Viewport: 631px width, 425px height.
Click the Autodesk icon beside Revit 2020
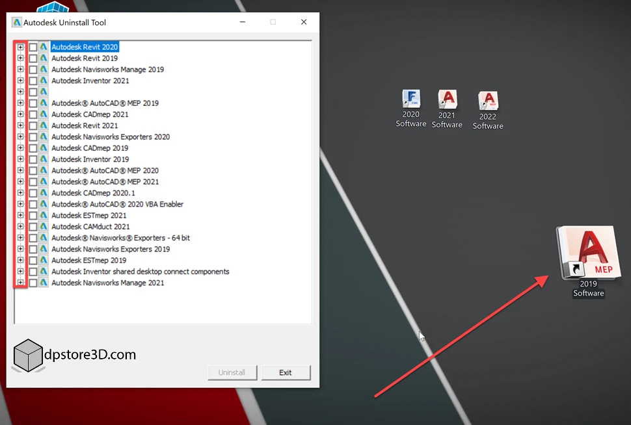click(44, 47)
